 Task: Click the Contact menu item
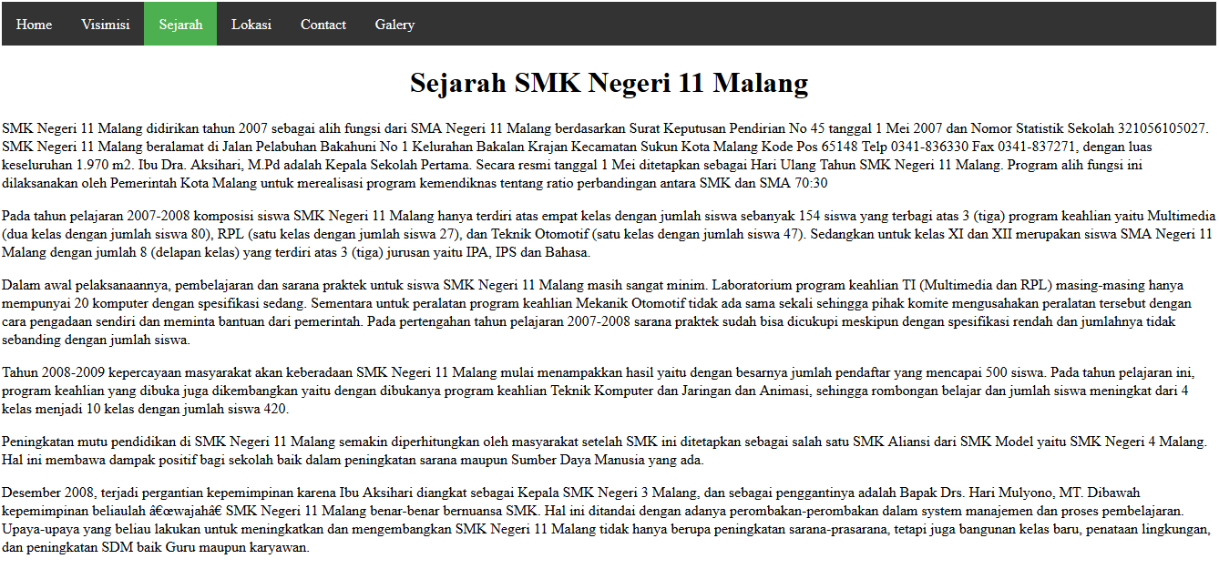tap(323, 25)
